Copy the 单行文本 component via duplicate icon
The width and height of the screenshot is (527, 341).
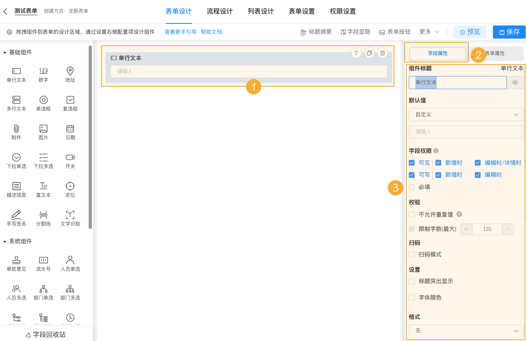[369, 53]
